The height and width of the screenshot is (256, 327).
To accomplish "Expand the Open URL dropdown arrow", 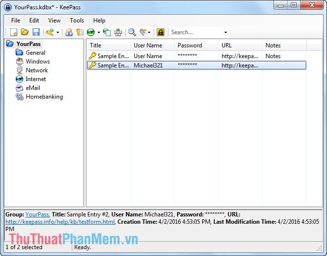I will 99,32.
